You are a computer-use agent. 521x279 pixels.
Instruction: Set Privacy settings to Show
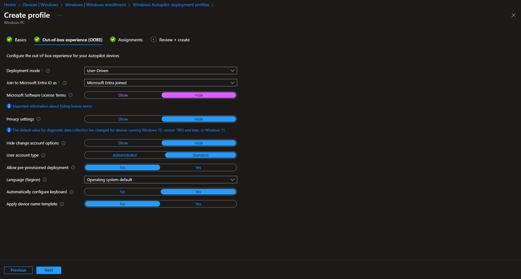point(123,119)
